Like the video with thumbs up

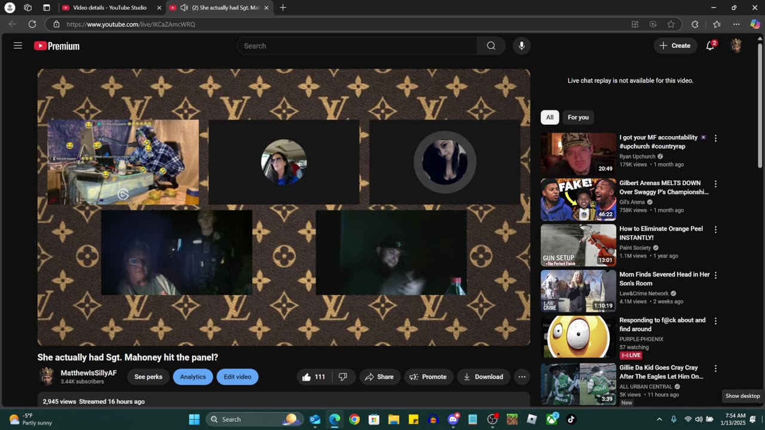pyautogui.click(x=314, y=377)
